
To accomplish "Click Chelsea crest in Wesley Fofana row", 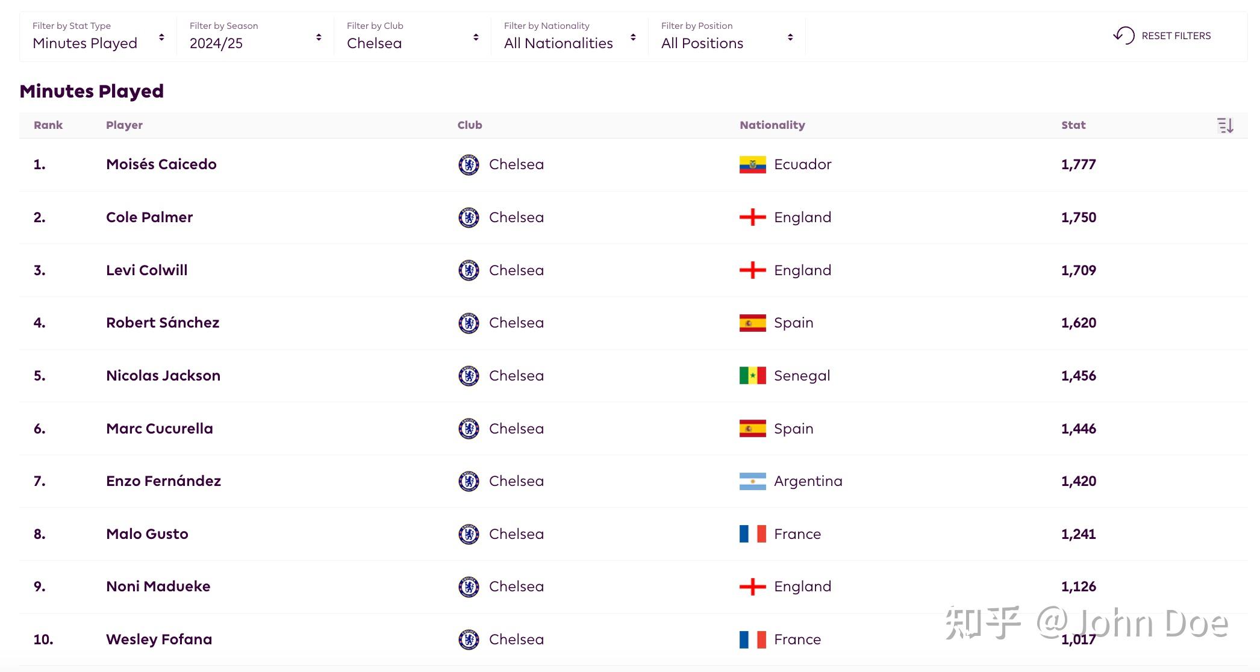I will point(469,639).
